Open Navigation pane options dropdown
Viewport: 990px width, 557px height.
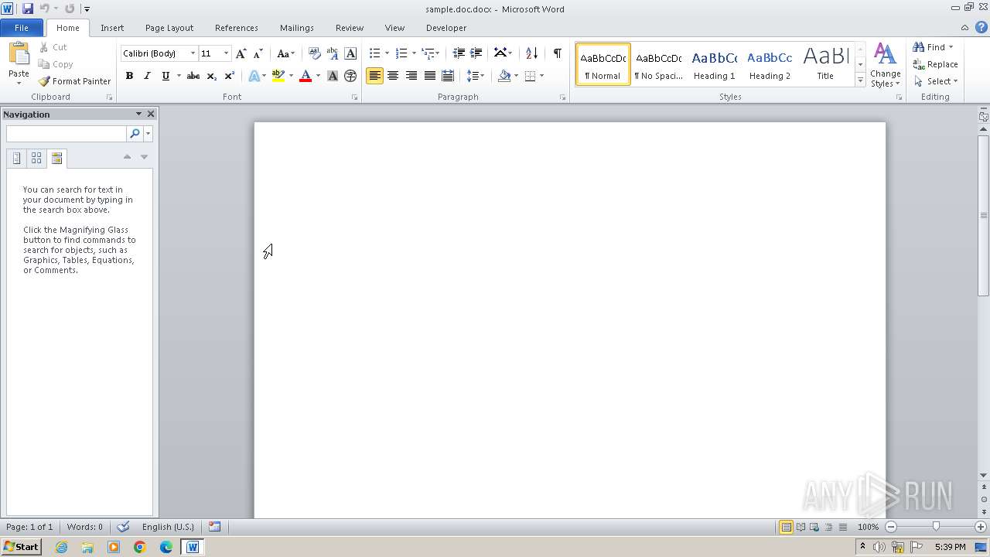[x=138, y=114]
